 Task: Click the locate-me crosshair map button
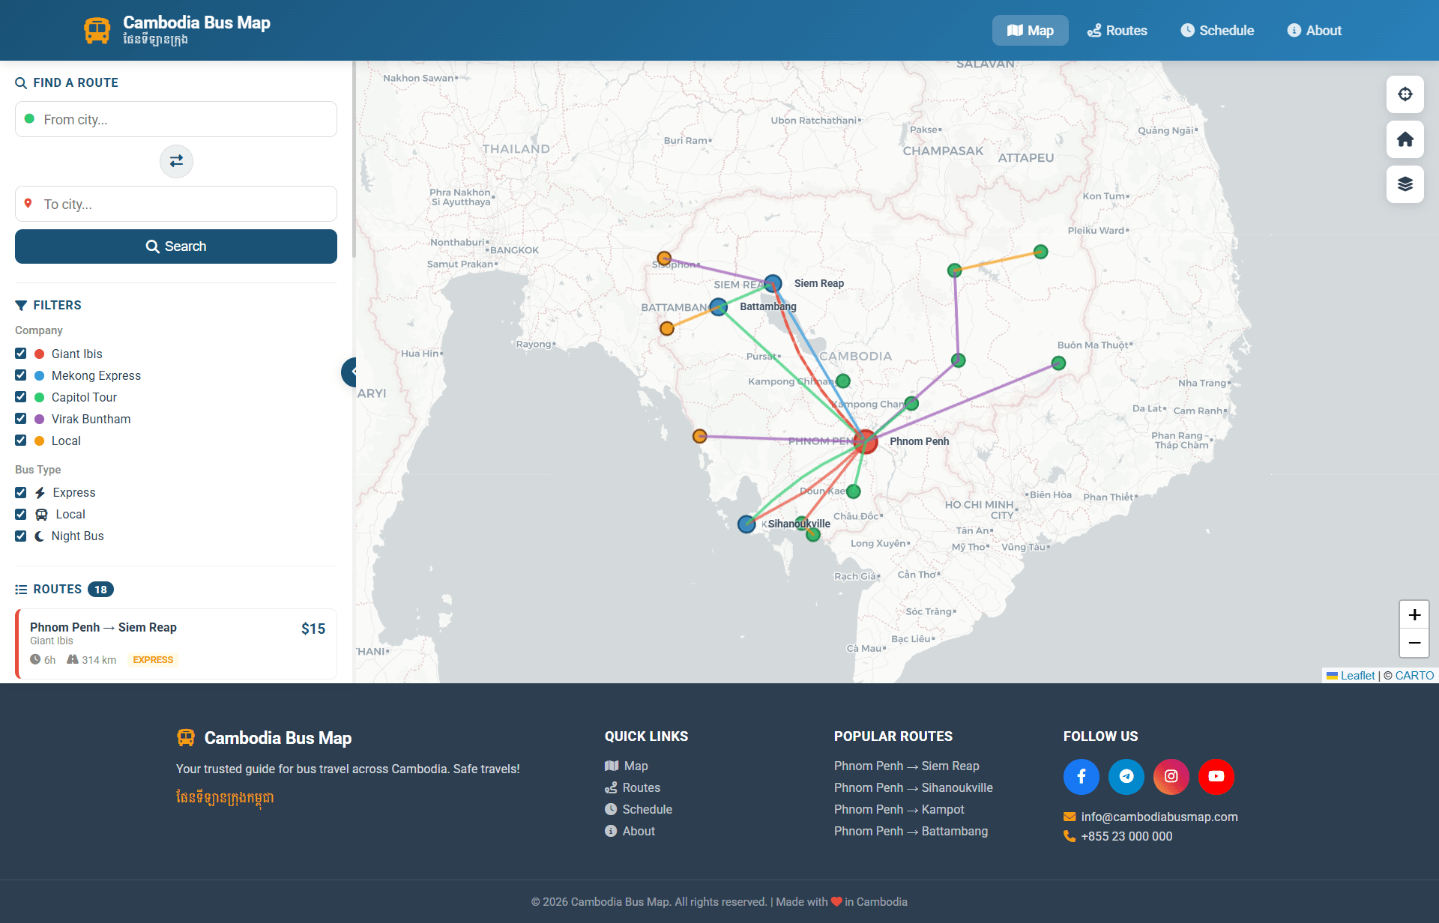coord(1405,94)
